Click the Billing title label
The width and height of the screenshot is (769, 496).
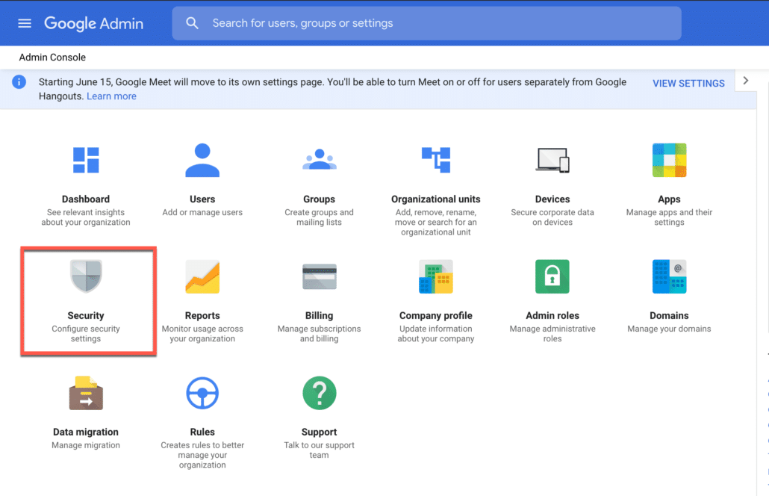point(320,315)
